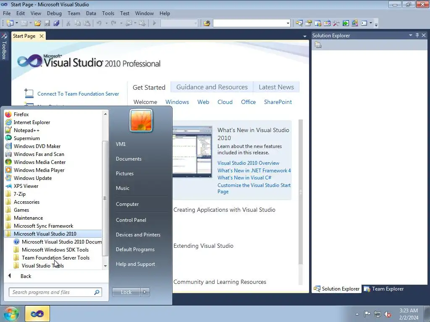Click the Copy toolbar icon
Viewport: 430px width, 322px height.
coord(78,23)
